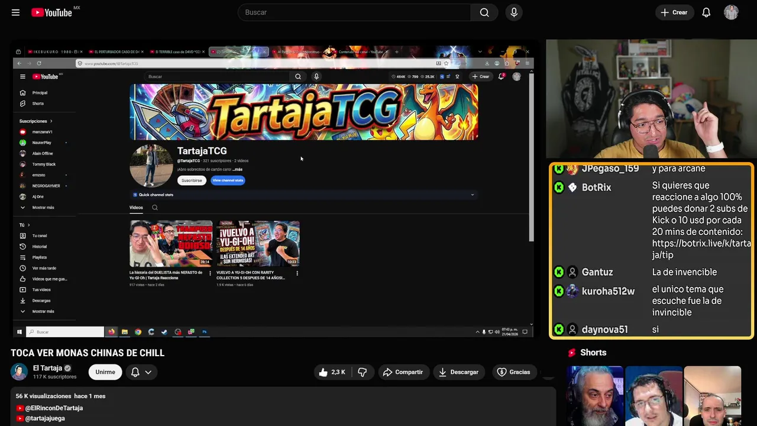The height and width of the screenshot is (426, 757).
Task: In streamed browser, click address bar bookmark star
Action: tap(446, 63)
